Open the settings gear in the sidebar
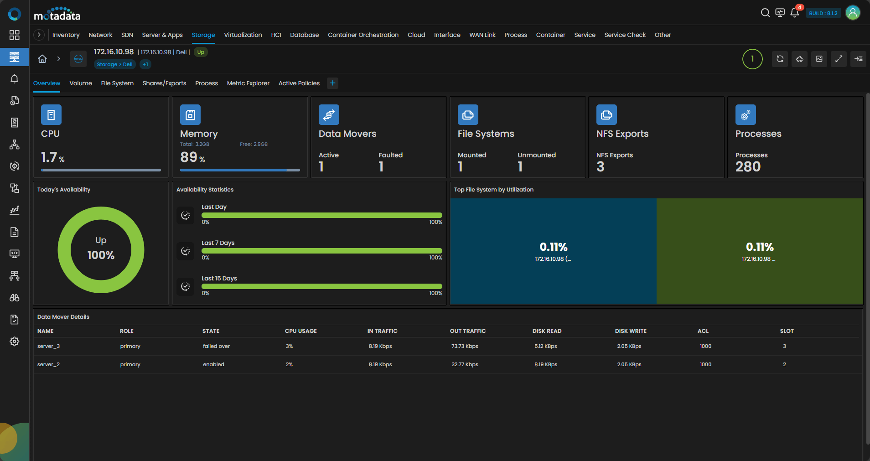This screenshot has height=461, width=870. point(15,342)
